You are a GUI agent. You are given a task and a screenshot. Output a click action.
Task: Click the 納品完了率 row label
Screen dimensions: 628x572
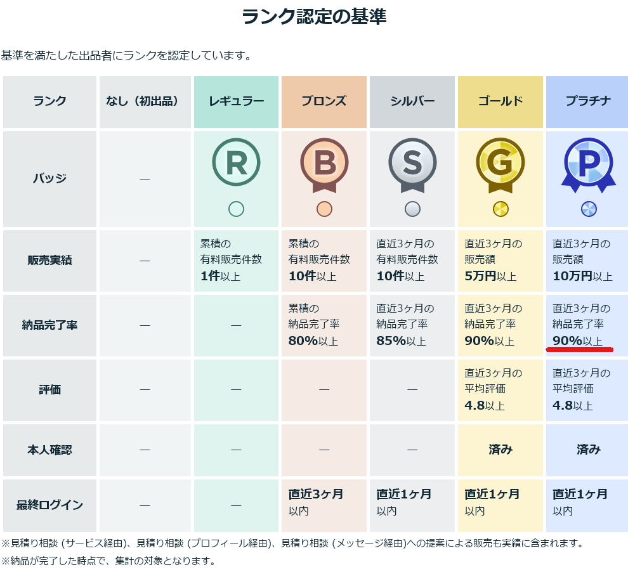(49, 325)
